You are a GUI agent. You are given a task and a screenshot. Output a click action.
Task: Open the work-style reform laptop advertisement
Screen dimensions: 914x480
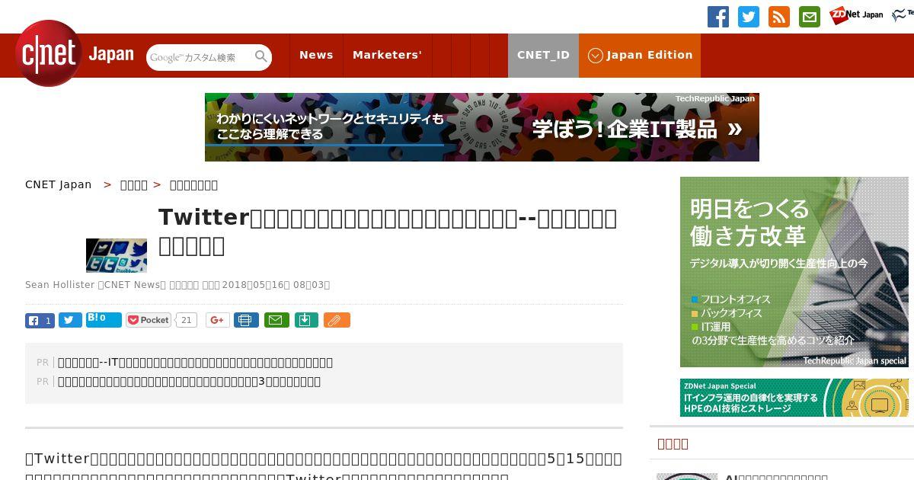pos(794,272)
